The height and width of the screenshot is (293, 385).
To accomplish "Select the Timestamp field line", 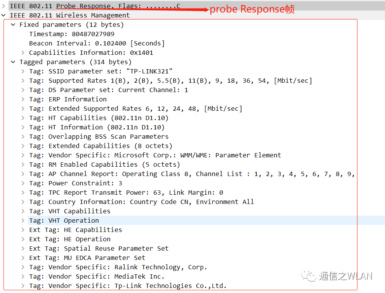I will [x=71, y=34].
